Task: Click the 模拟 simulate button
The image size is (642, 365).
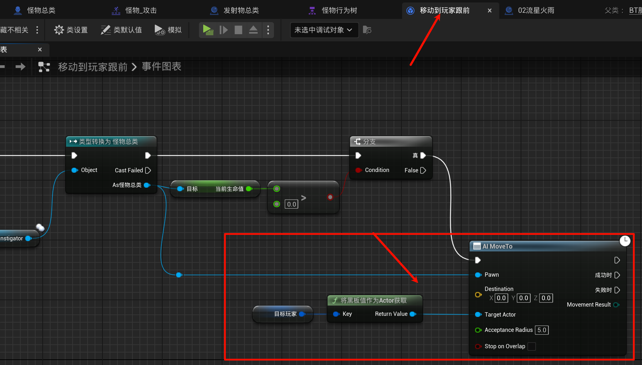Action: [168, 30]
